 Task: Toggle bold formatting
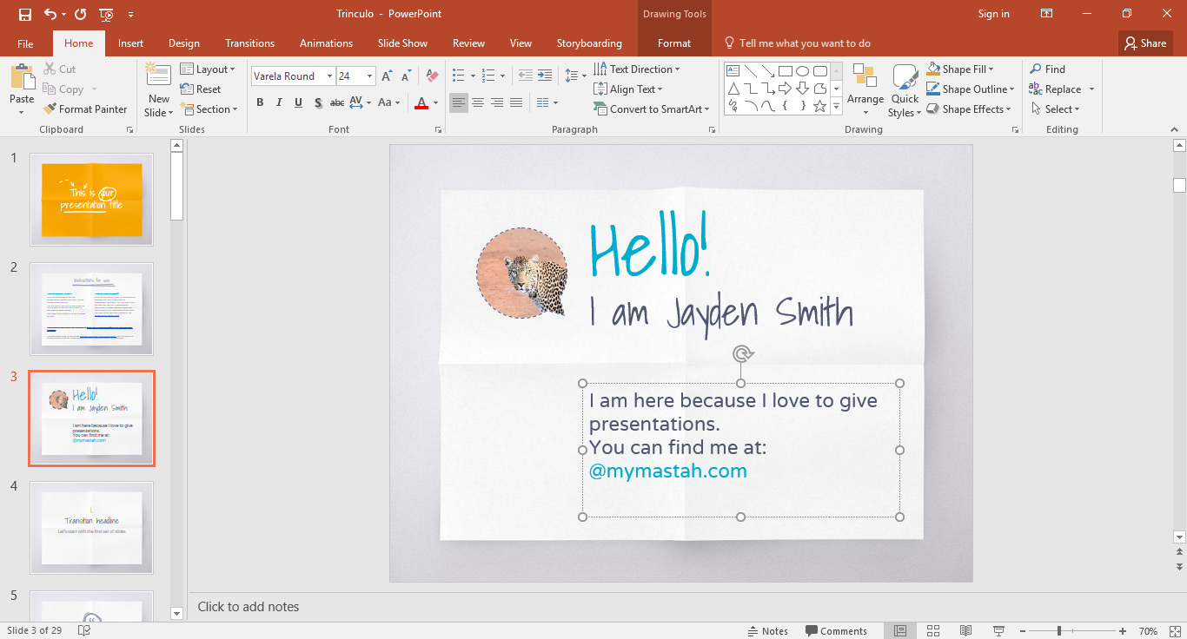[260, 102]
